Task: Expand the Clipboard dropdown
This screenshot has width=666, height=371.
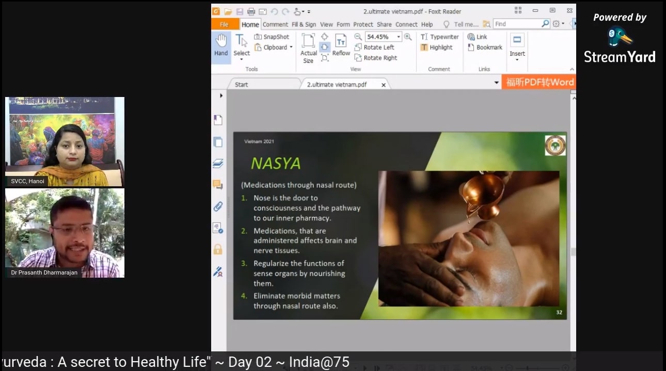Action: [291, 47]
